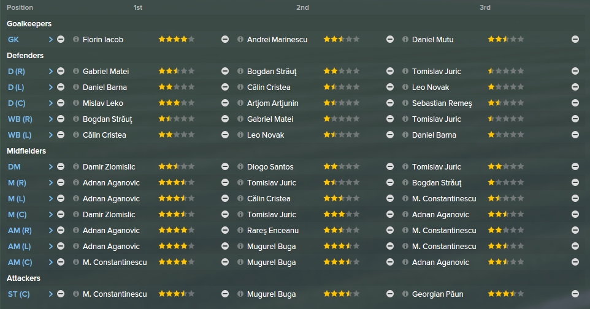Screen dimensions: 590x309
Task: Click info icon beside Rareş Enceanu
Action: click(240, 230)
